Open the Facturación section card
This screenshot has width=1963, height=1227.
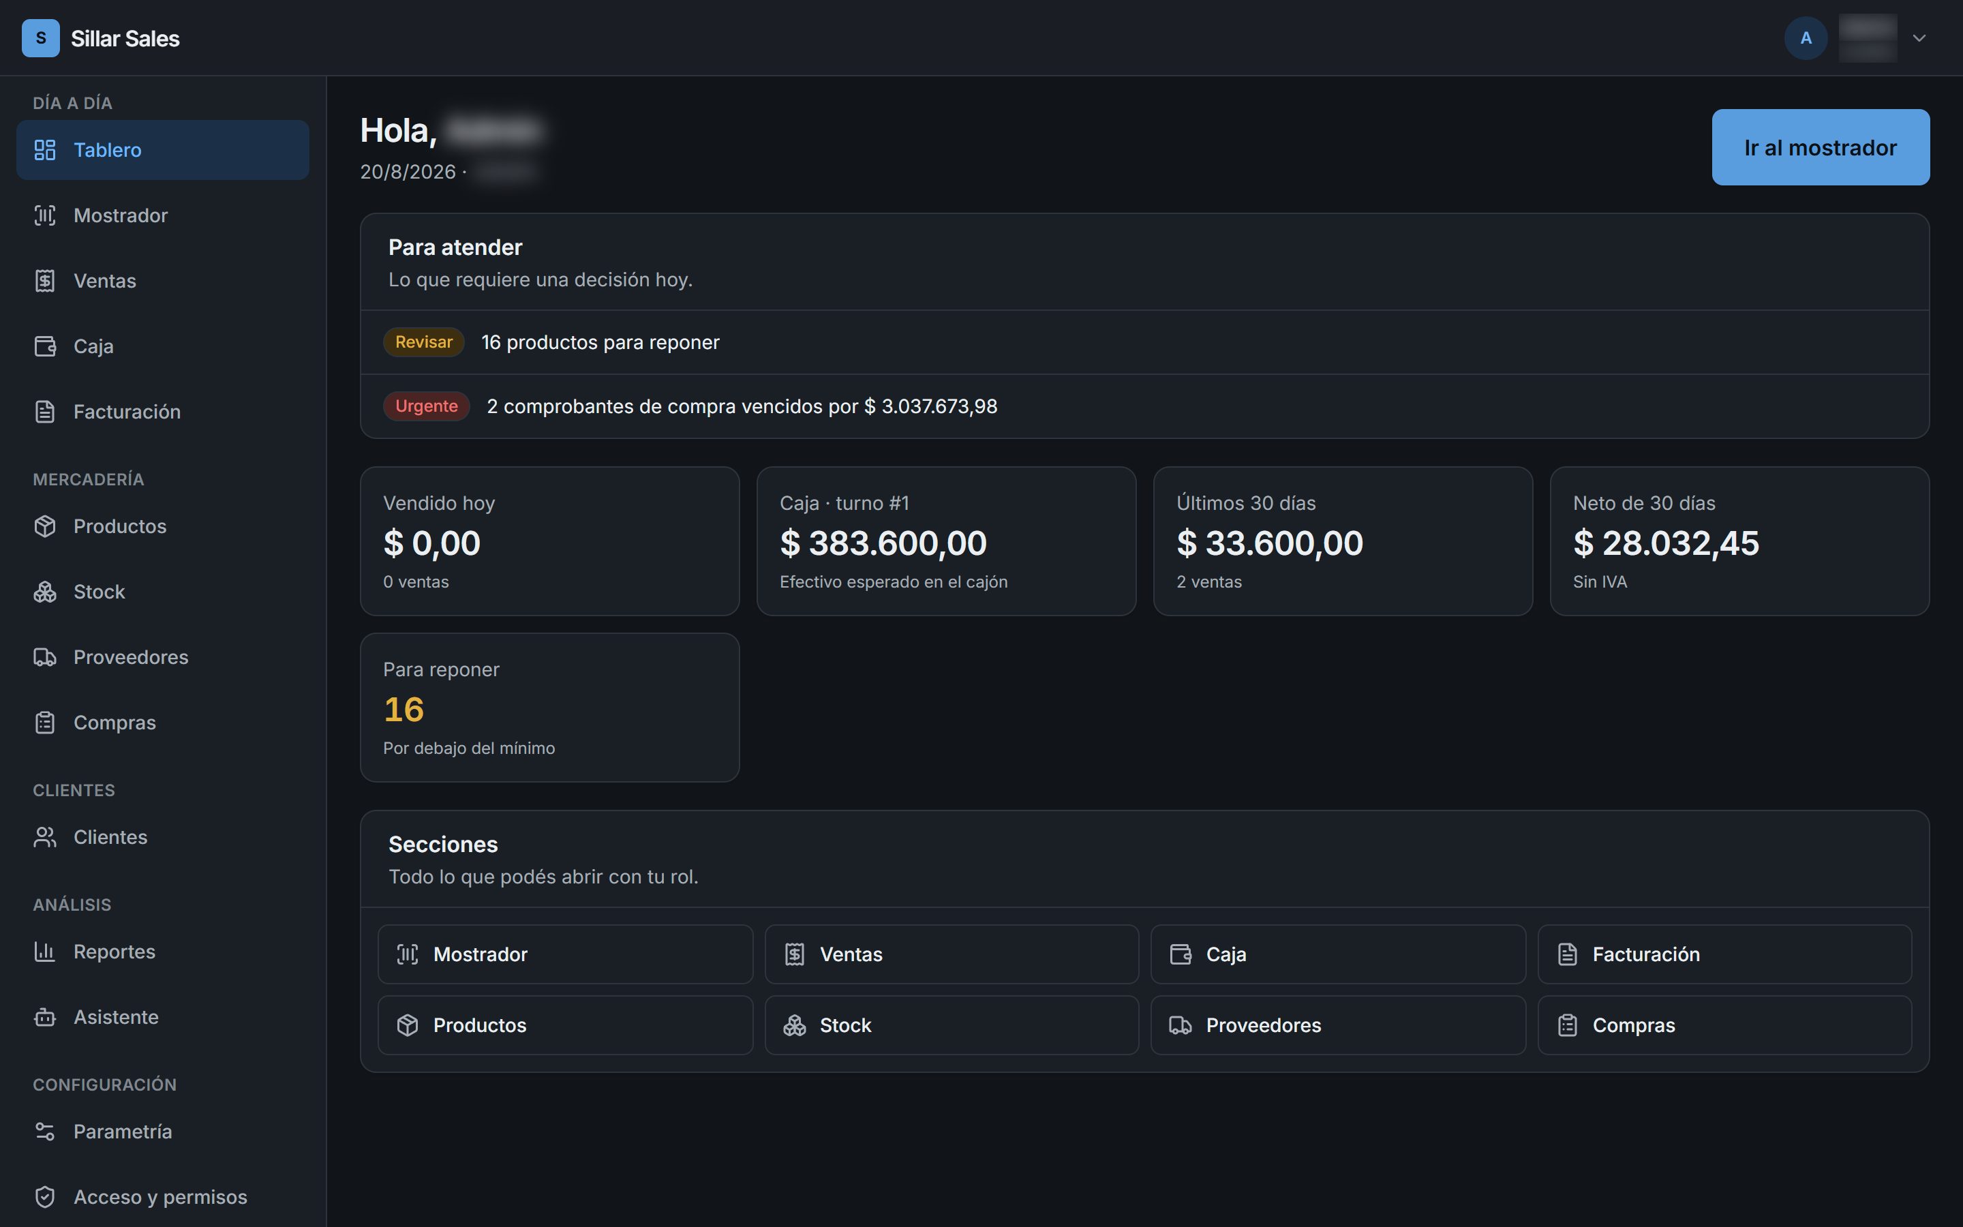[1724, 955]
